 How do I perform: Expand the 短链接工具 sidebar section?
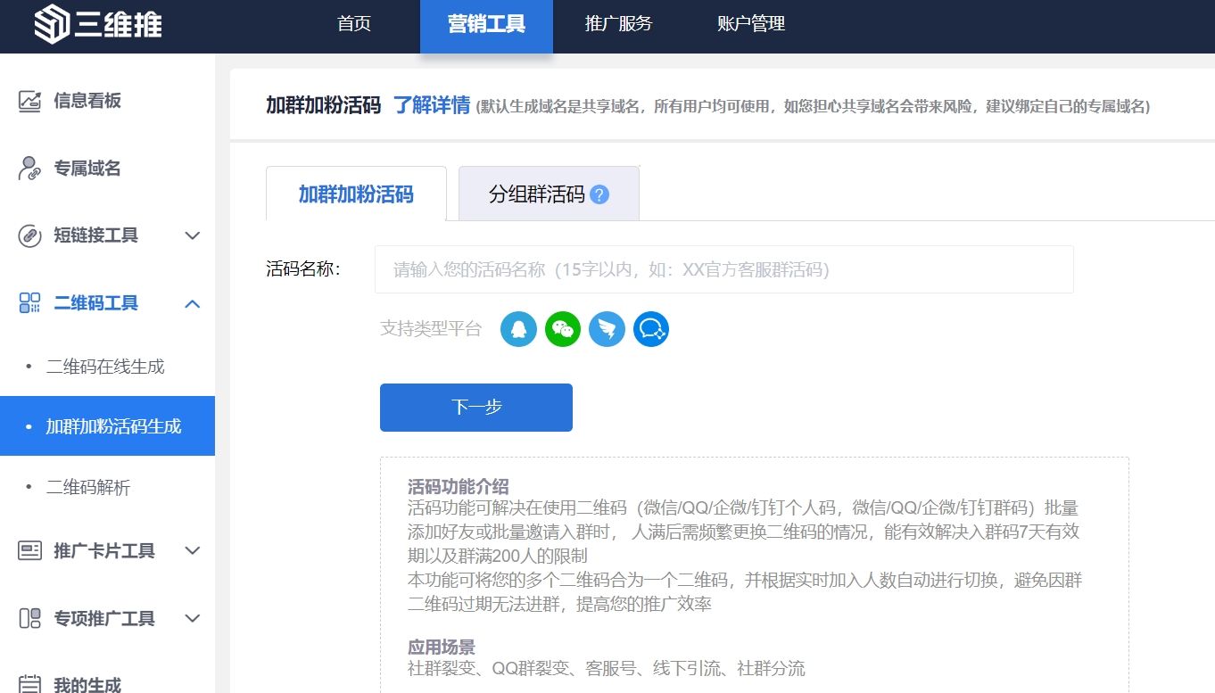click(107, 235)
